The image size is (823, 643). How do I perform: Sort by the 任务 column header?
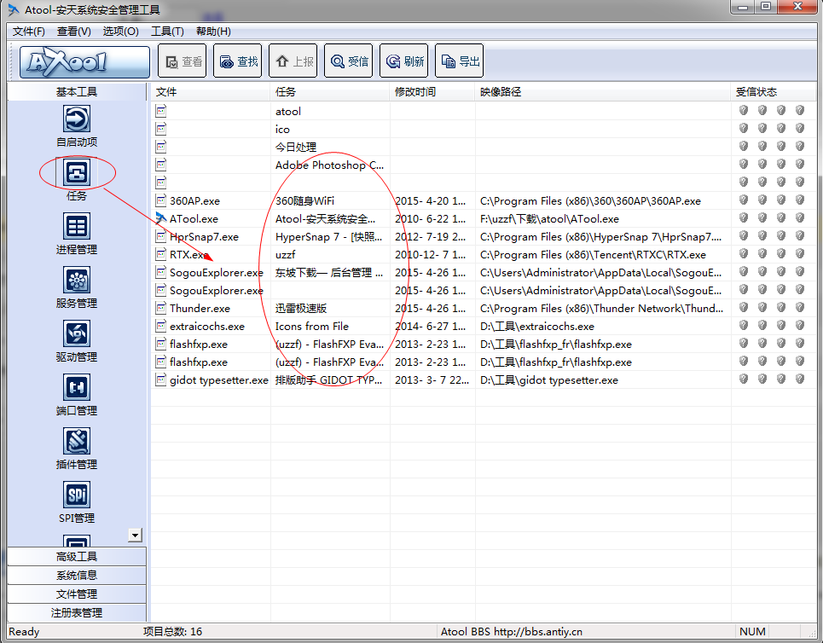click(x=330, y=92)
